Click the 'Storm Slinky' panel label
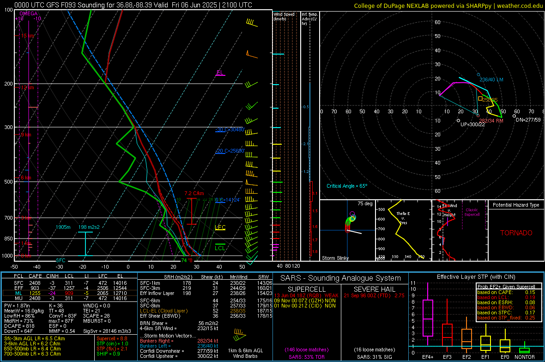 click(335, 258)
